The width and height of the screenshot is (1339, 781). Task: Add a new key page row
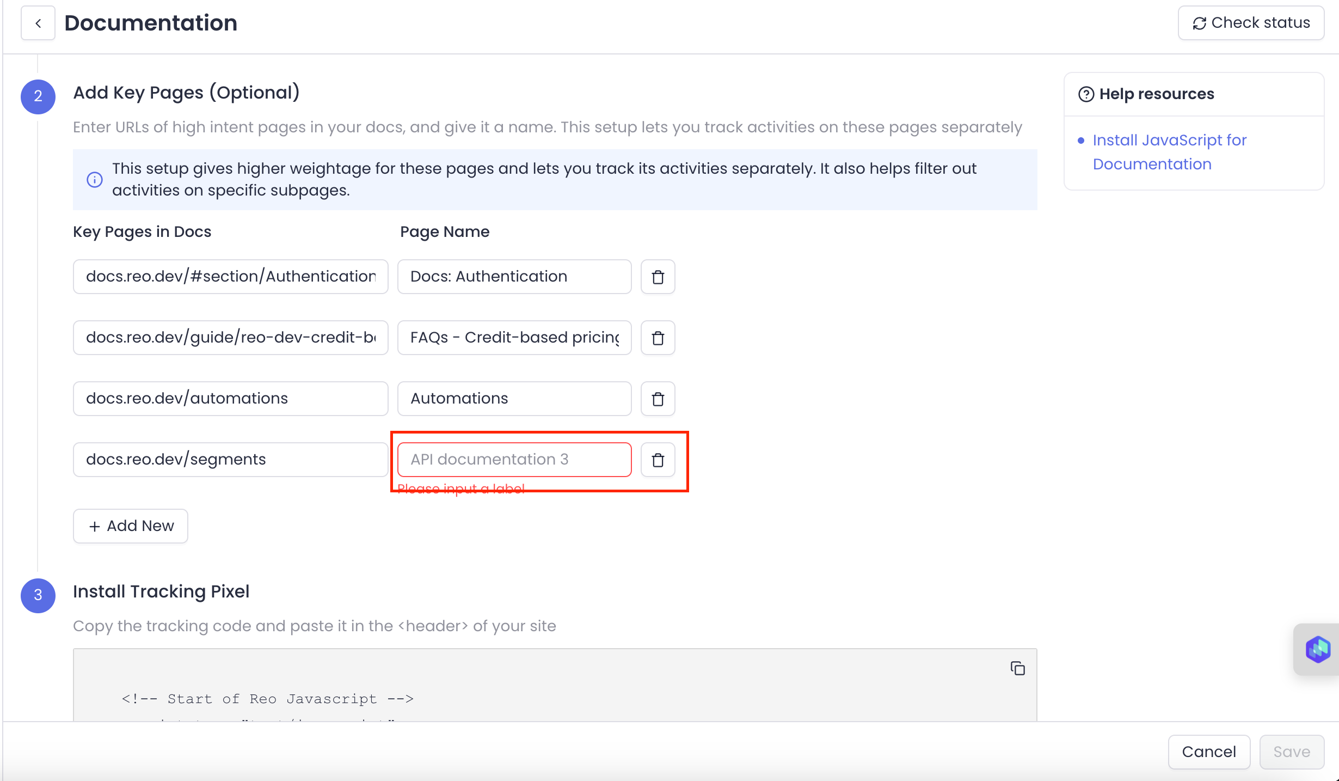click(131, 526)
